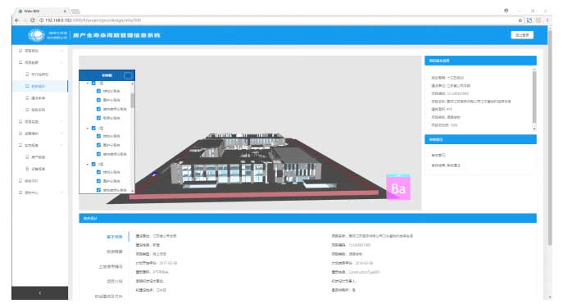Screen dimensions: 568x308
Task: Click the model tree panel vertical scrollbar
Action: 133,100
